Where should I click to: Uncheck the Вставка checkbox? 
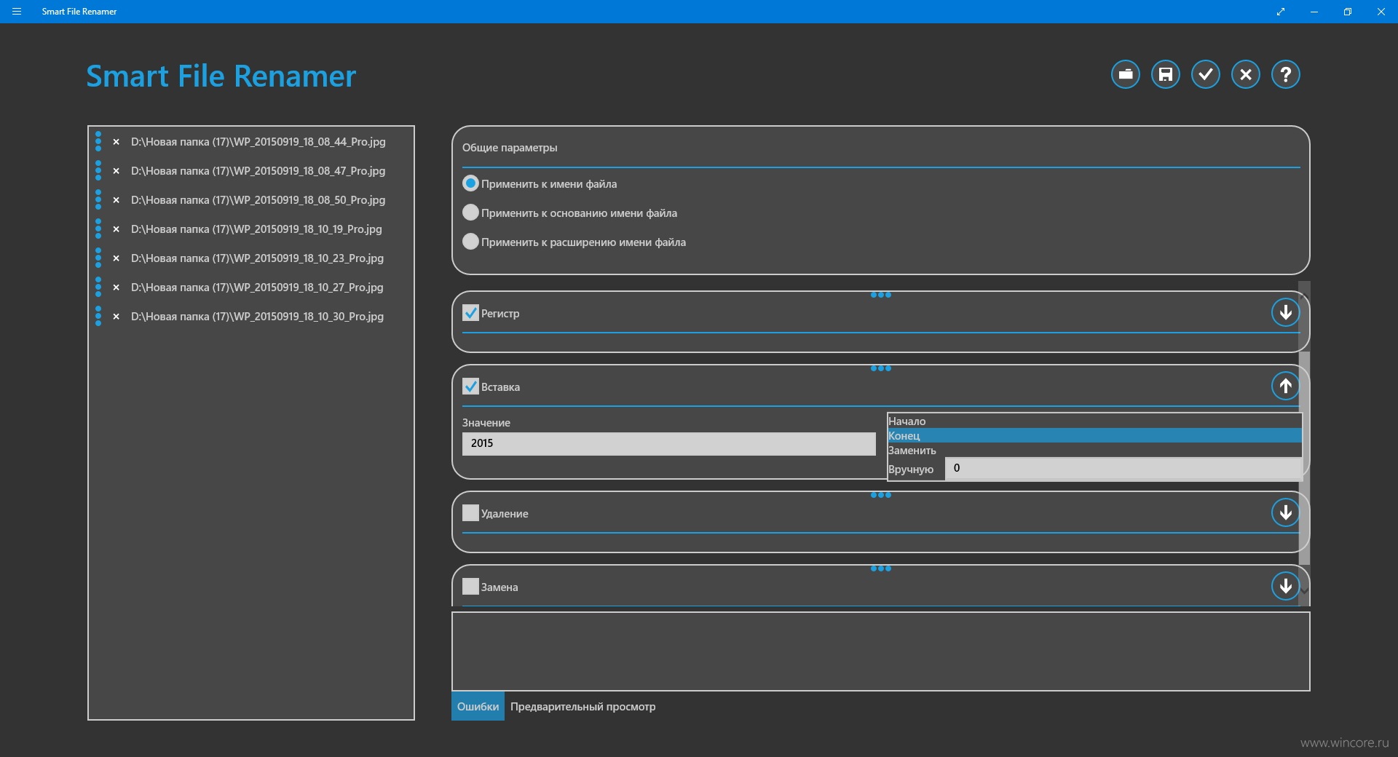[x=470, y=387]
